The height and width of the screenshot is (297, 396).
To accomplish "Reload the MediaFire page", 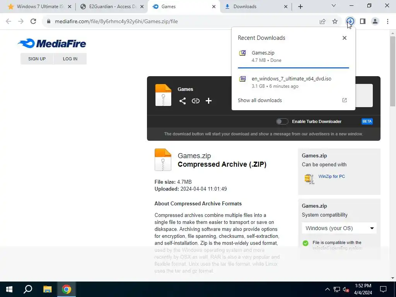I will (33, 22).
